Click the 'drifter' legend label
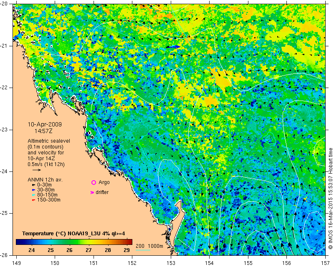The image size is (334, 267). click(102, 192)
